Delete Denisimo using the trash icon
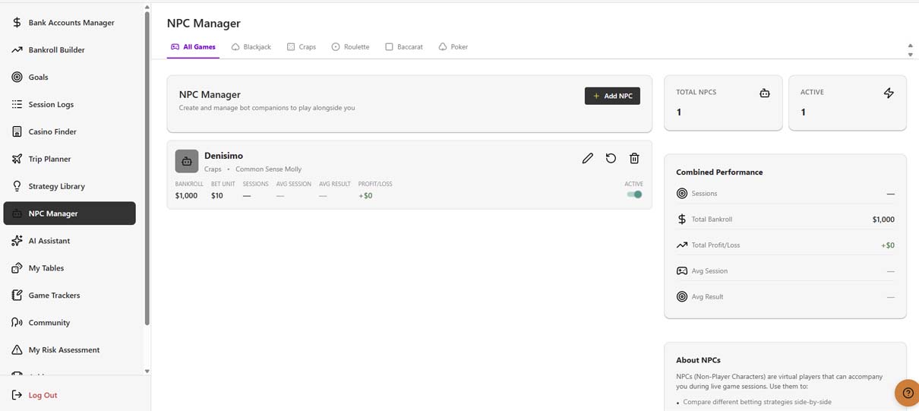The width and height of the screenshot is (919, 411). pyautogui.click(x=634, y=158)
